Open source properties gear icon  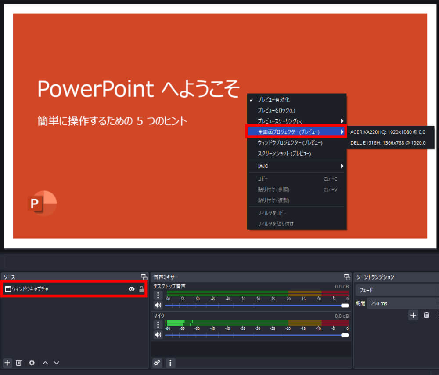tap(32, 363)
